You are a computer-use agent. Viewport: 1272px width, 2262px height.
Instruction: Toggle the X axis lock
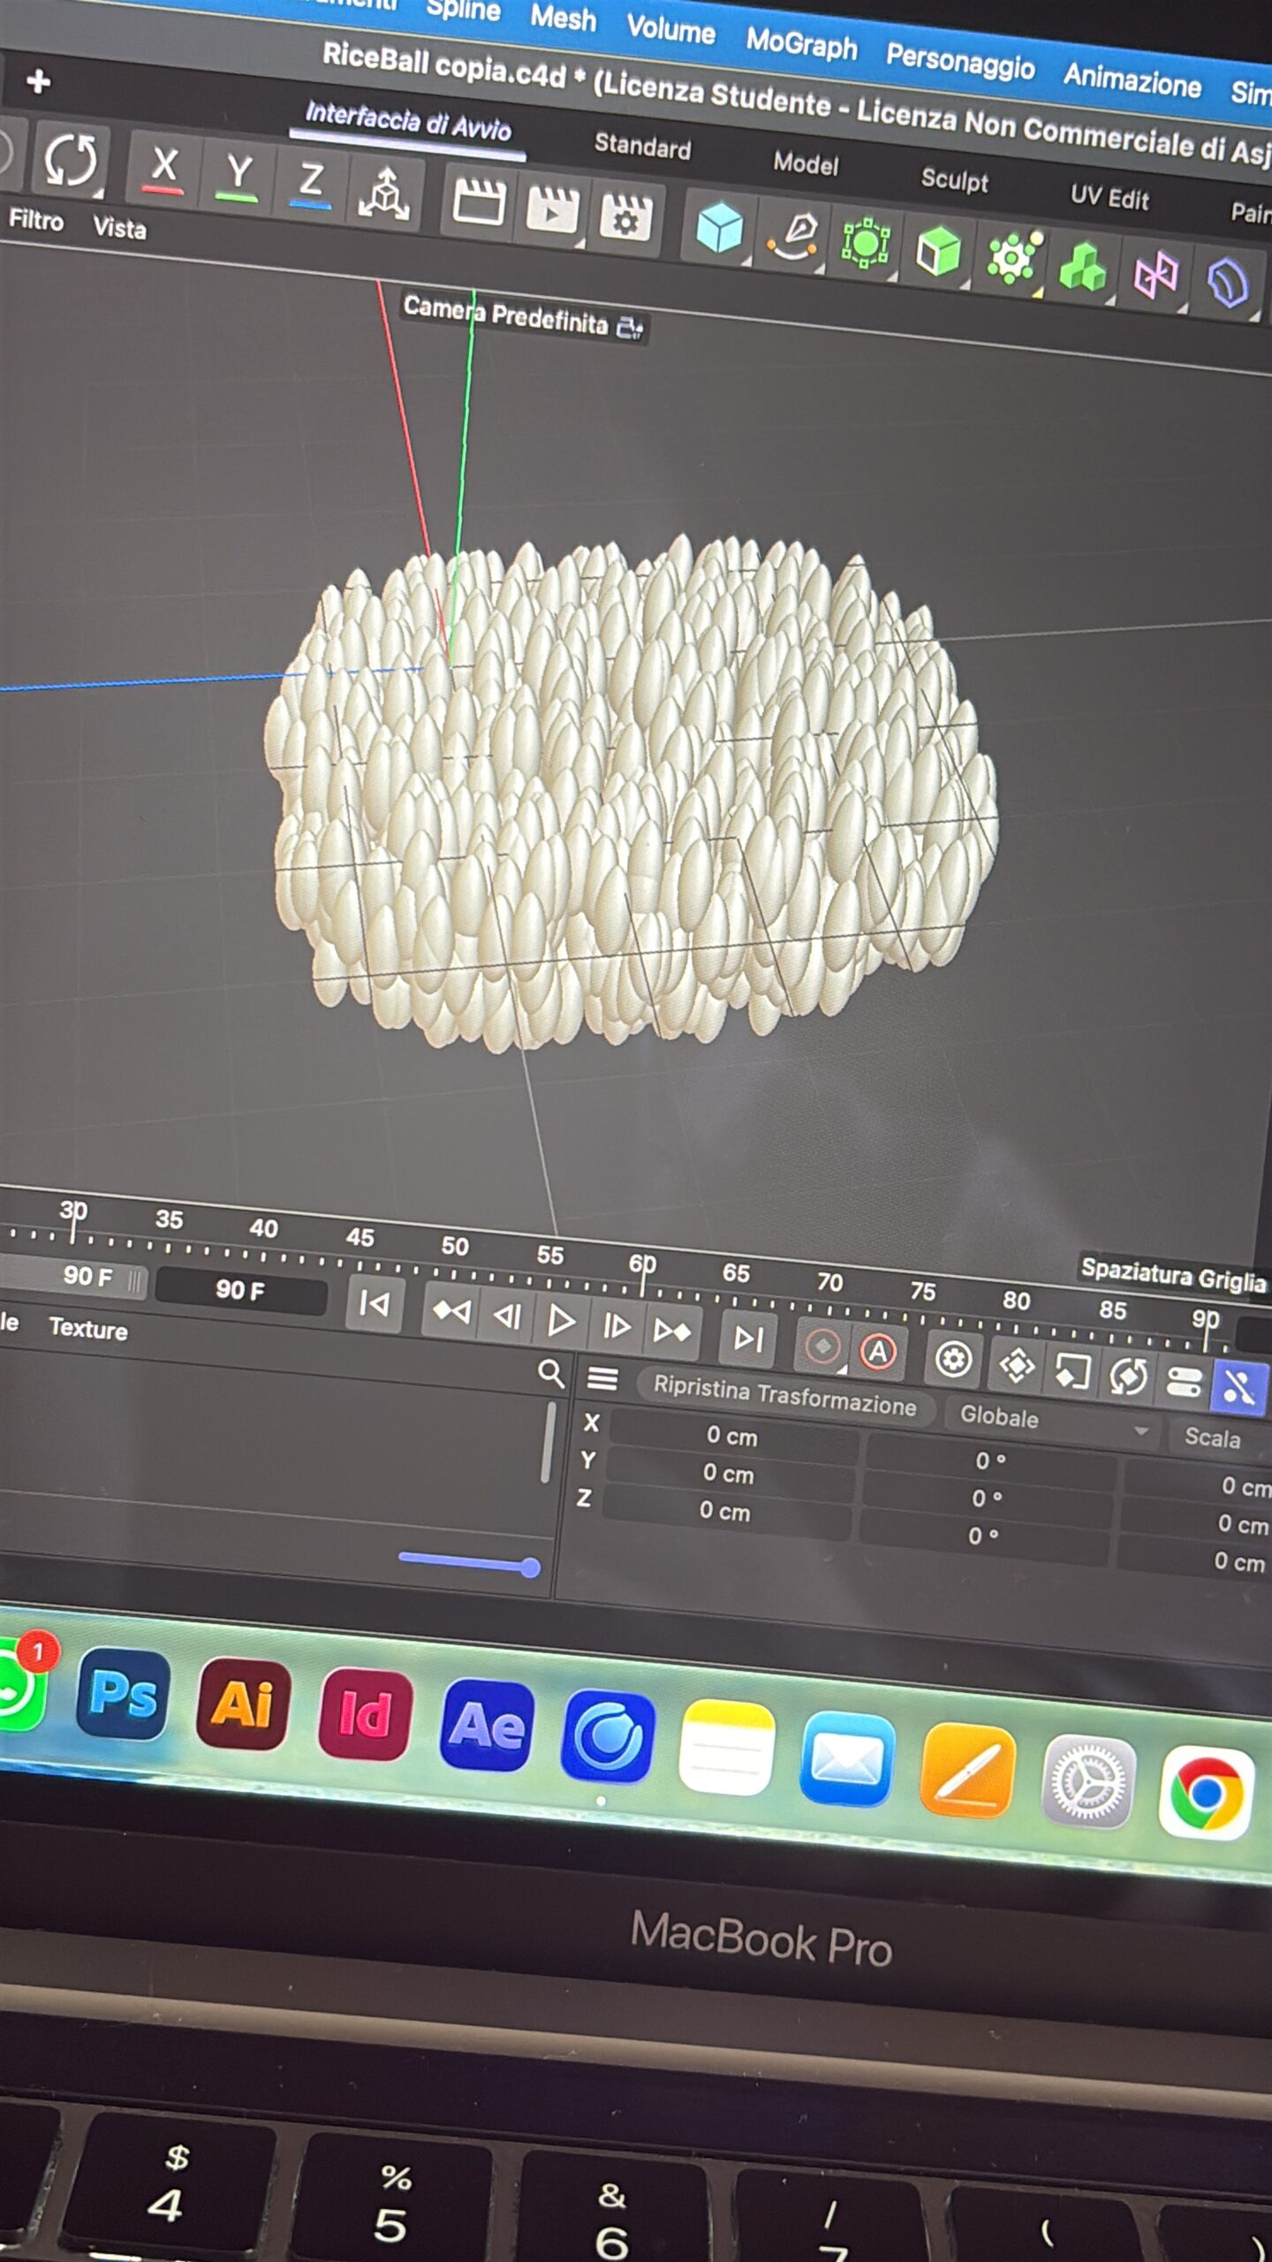[x=164, y=168]
